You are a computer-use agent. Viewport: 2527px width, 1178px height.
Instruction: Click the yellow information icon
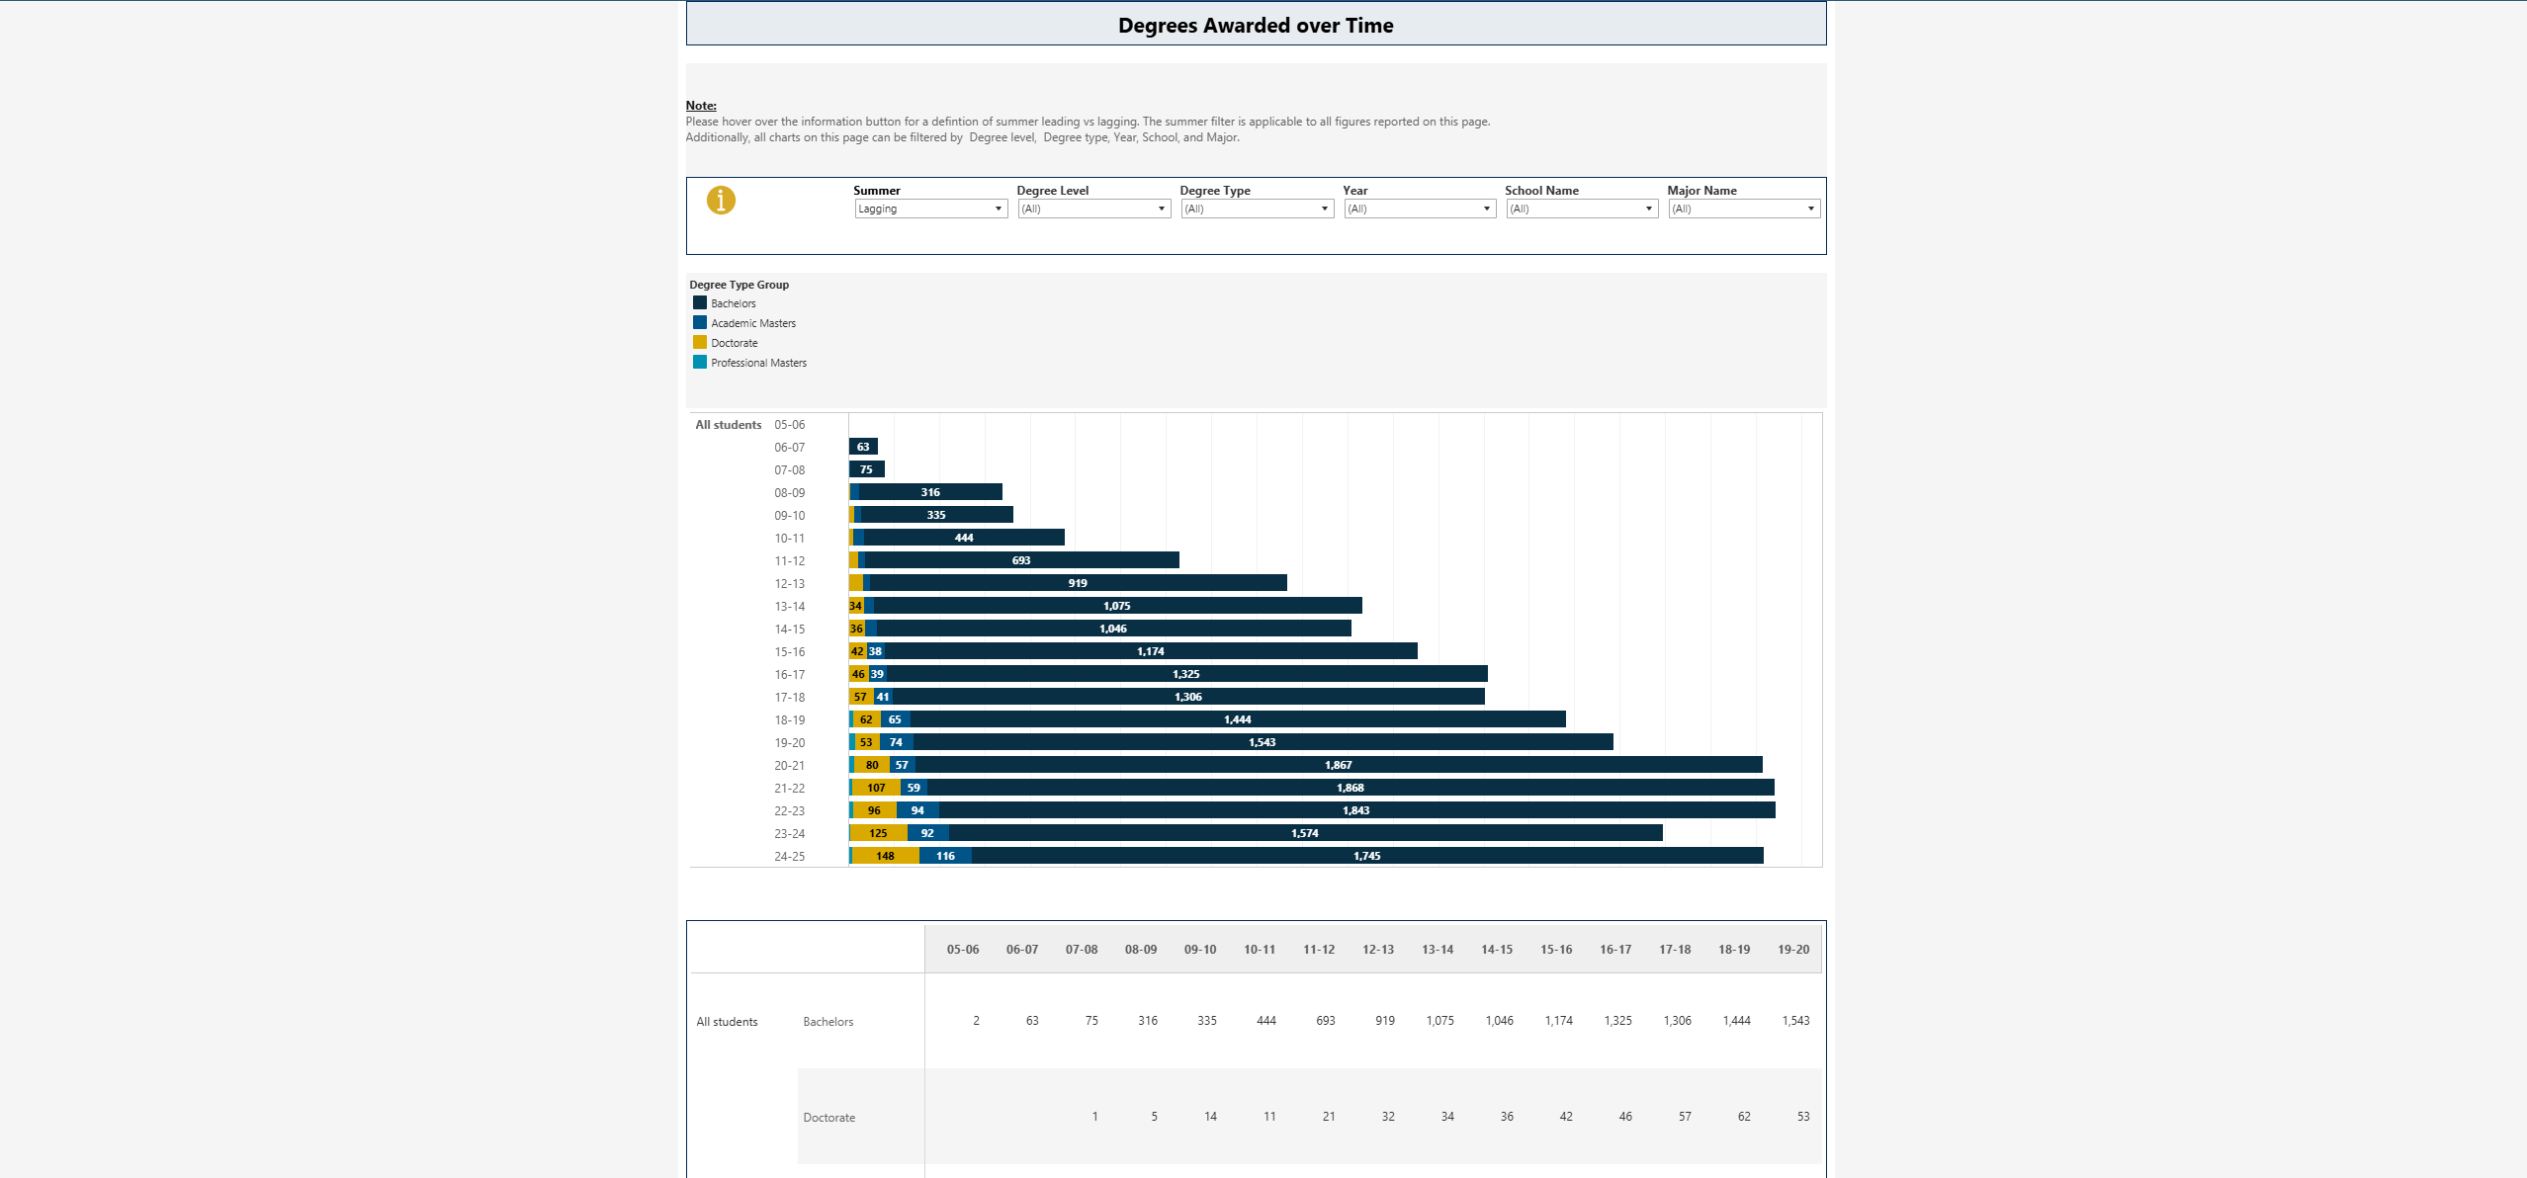(721, 201)
